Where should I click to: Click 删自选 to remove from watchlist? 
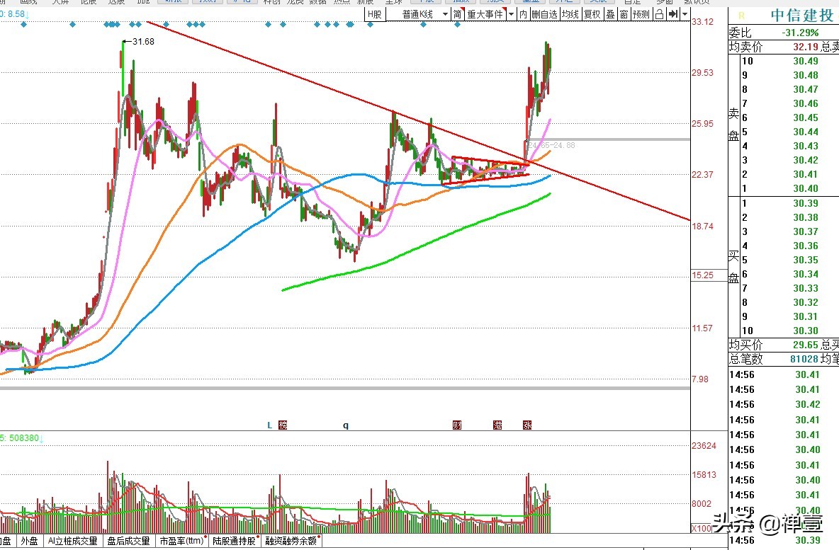[x=544, y=14]
